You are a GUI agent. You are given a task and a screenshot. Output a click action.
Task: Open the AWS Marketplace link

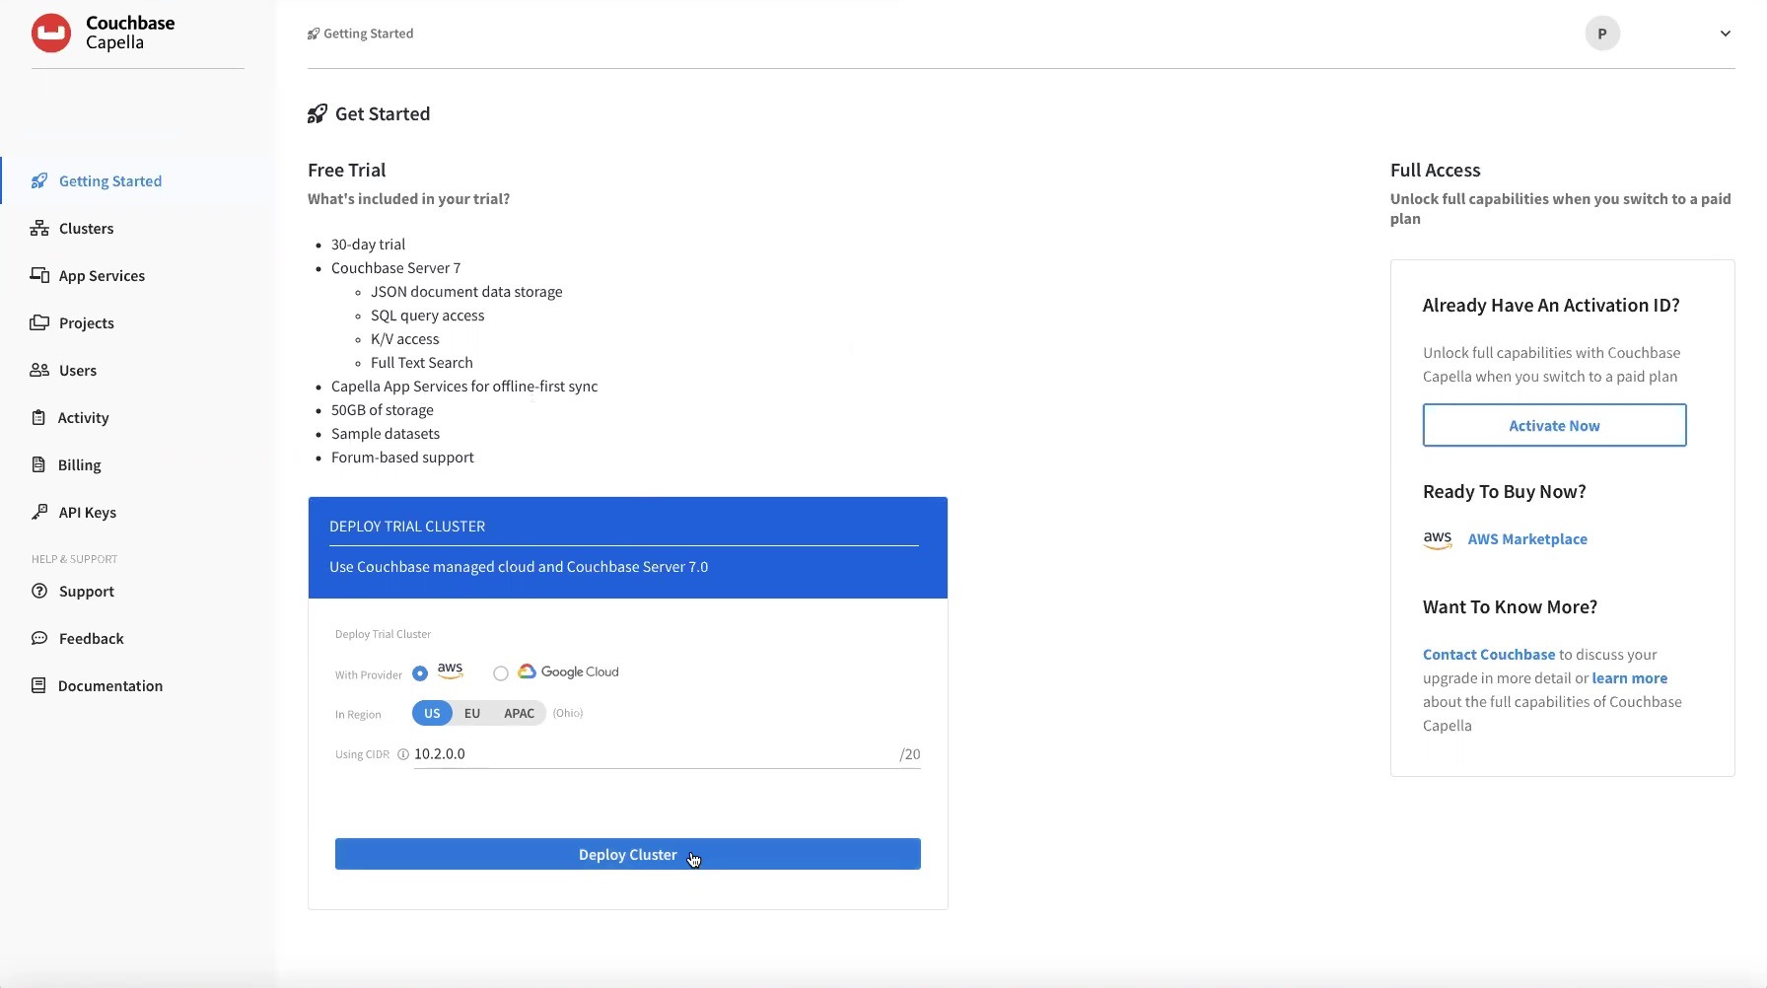(x=1527, y=538)
